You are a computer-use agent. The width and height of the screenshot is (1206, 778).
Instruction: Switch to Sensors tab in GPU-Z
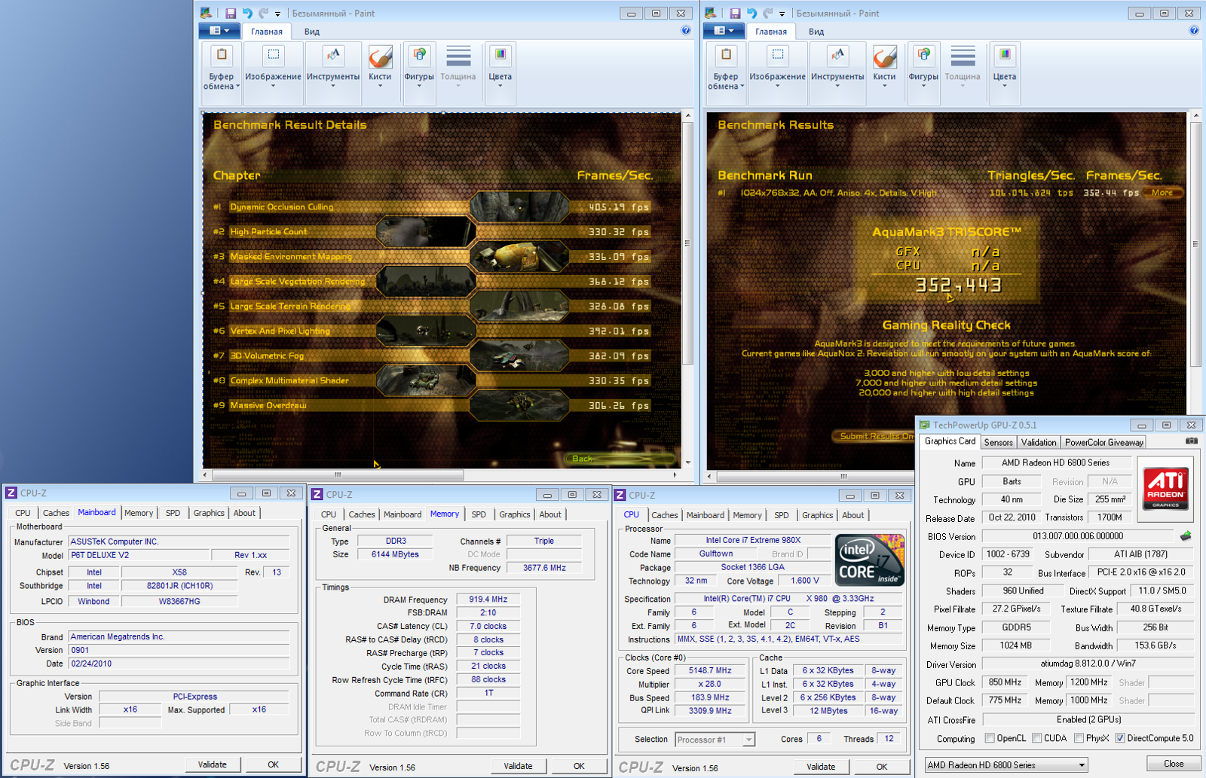pos(998,442)
